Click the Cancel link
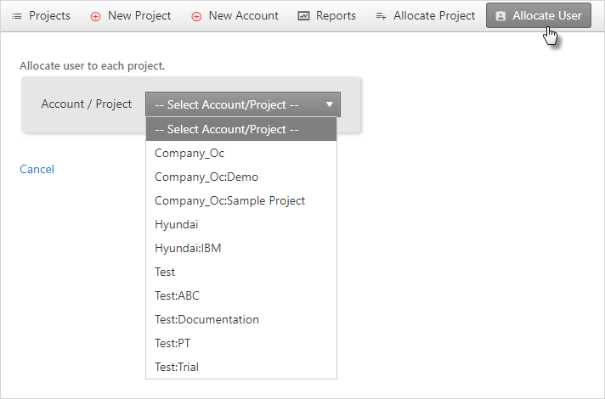The width and height of the screenshot is (605, 399). (37, 169)
